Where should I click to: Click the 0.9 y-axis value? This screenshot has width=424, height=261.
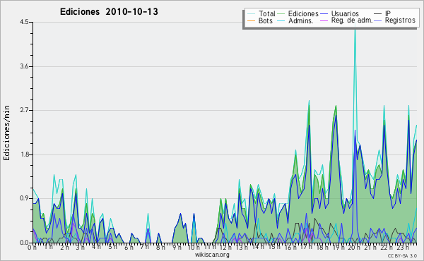point(24,199)
